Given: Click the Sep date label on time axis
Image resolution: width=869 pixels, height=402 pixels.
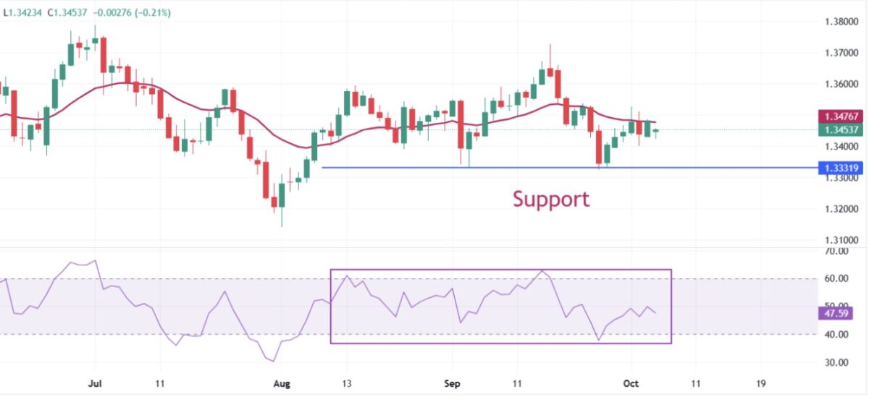Looking at the screenshot, I should (x=453, y=385).
